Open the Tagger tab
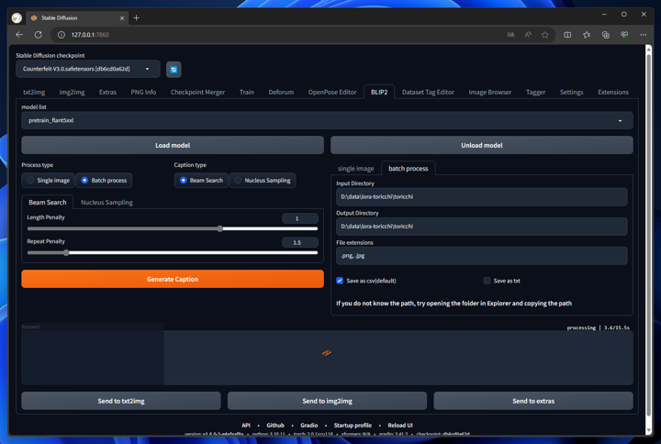 [535, 92]
